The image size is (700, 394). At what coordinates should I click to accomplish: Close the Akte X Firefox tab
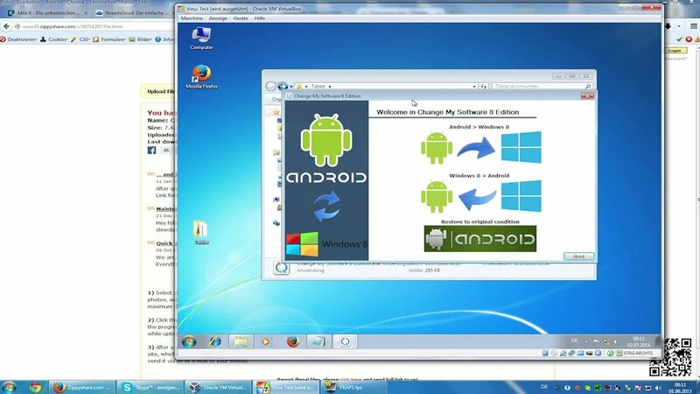tap(87, 13)
